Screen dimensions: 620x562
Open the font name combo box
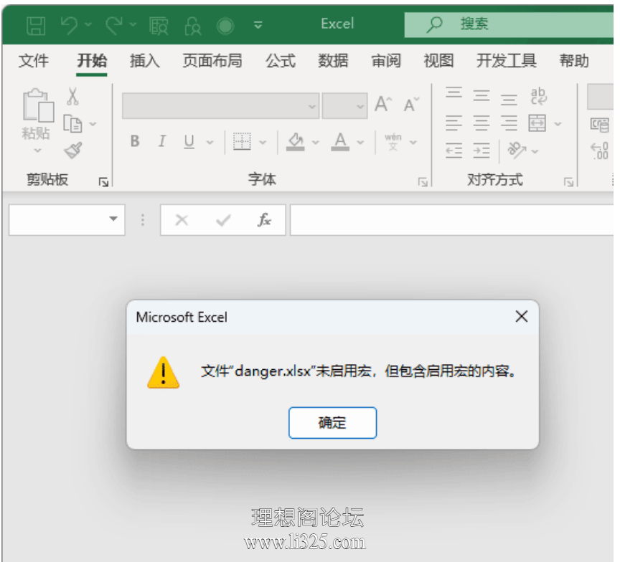pyautogui.click(x=220, y=106)
